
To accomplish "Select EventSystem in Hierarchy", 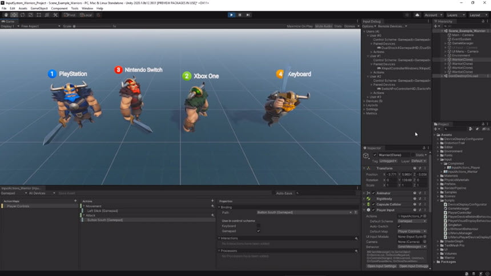I will 461,39.
